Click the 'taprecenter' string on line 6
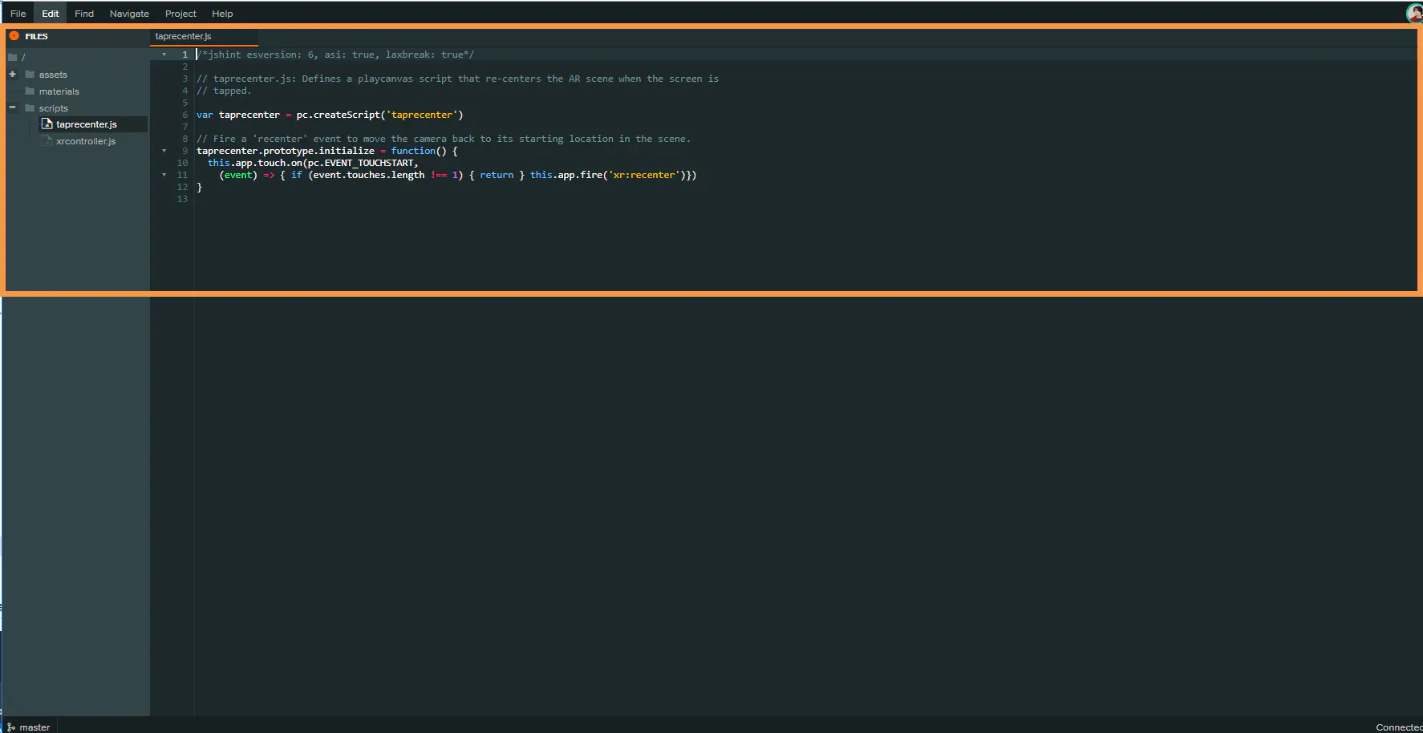The image size is (1423, 733). click(422, 115)
